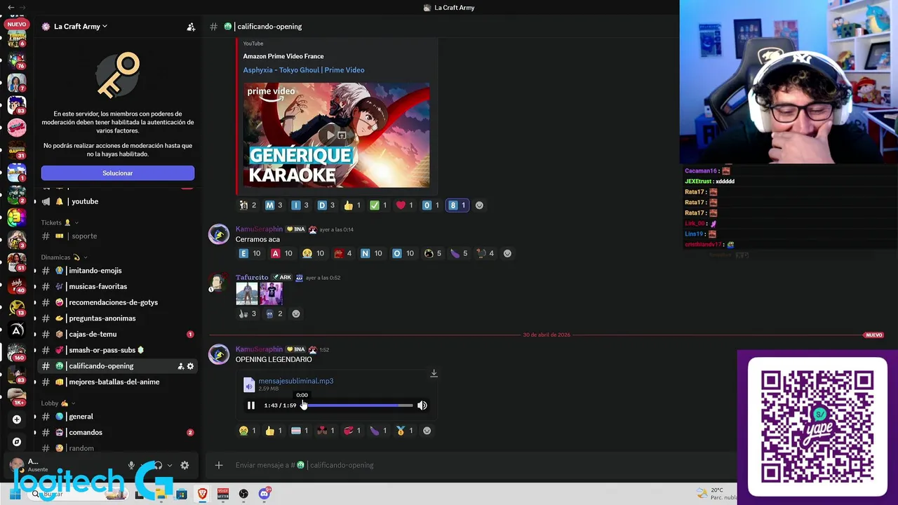Click the NUEVO badge atop the server list
The width and height of the screenshot is (898, 505).
pos(16,25)
